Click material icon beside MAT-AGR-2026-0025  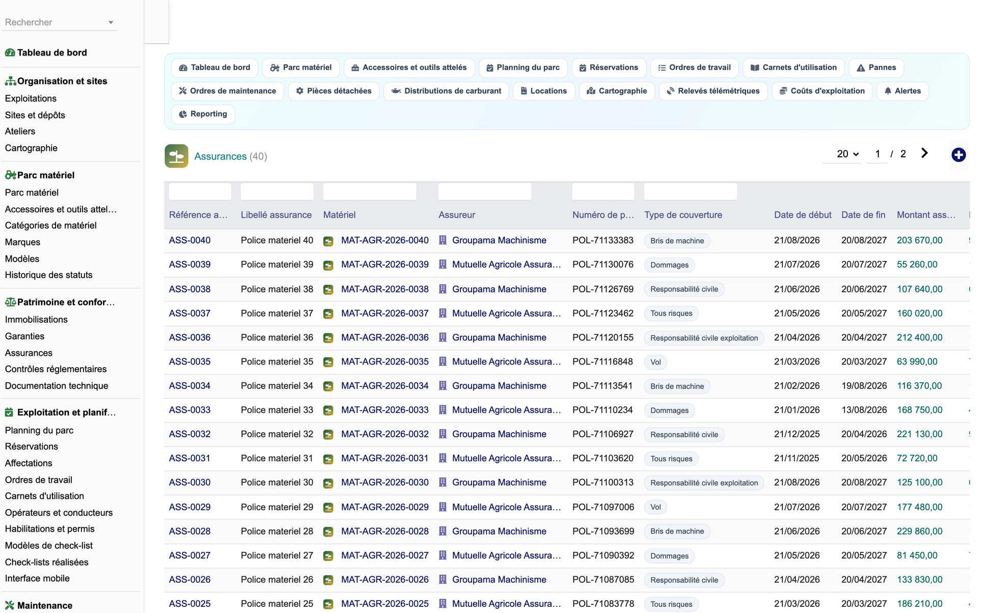point(328,604)
